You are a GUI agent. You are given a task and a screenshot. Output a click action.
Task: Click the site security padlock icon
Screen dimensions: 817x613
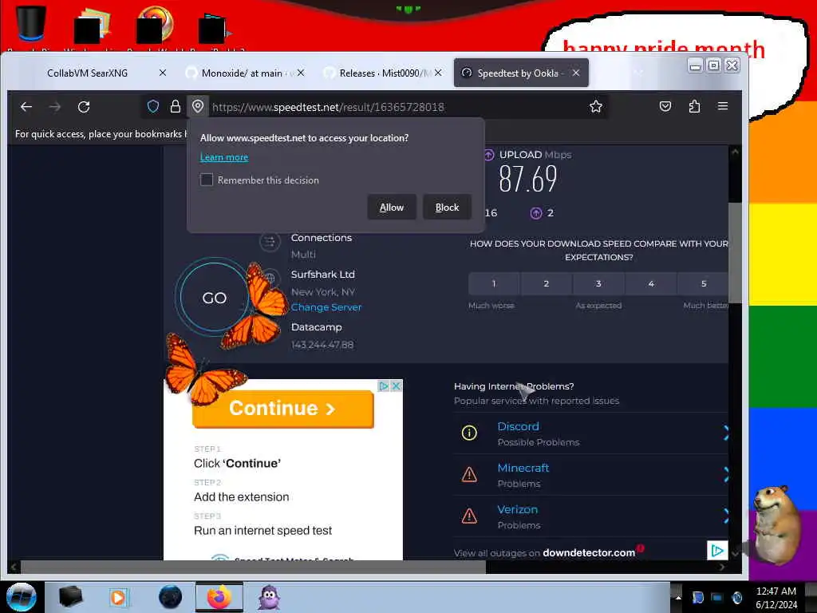click(x=176, y=107)
